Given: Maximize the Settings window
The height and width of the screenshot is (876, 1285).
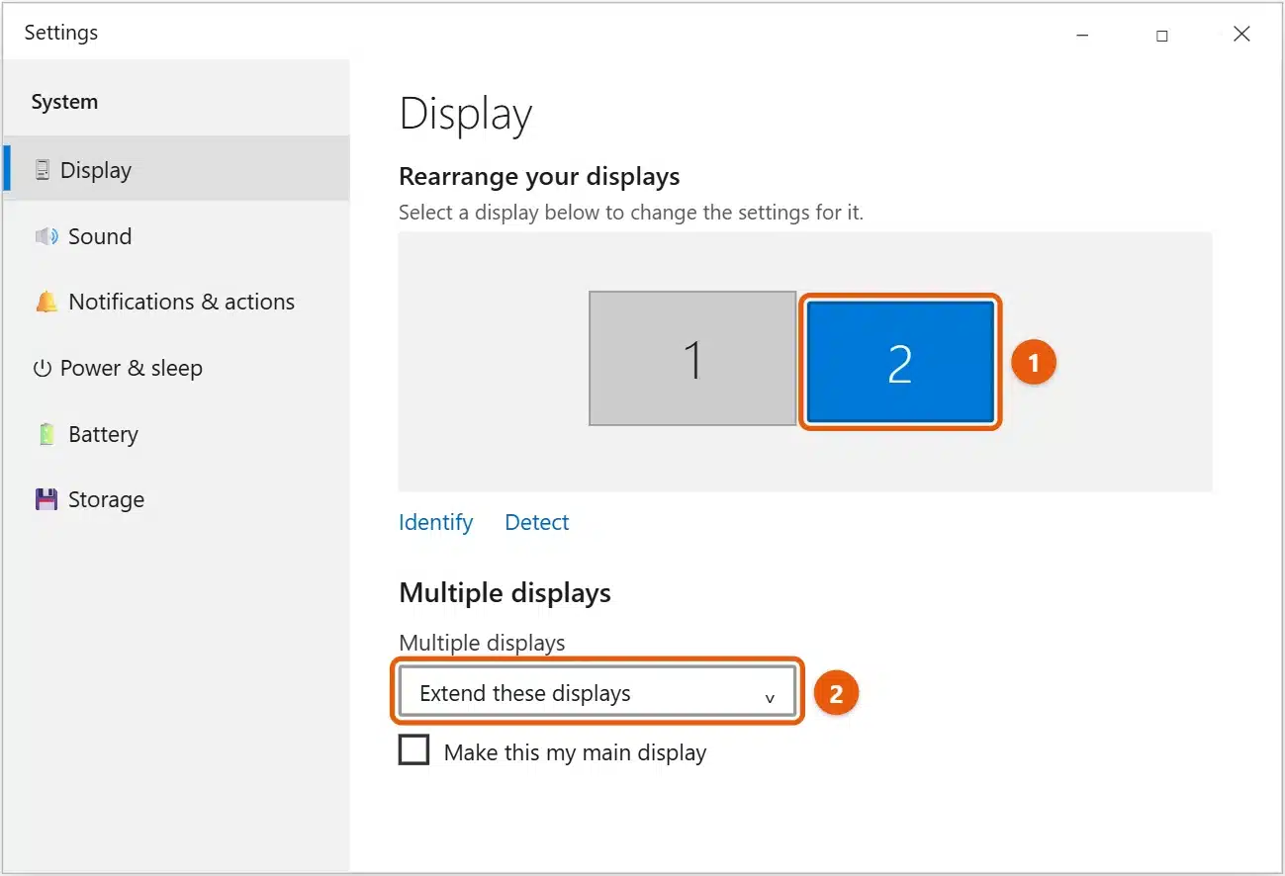Looking at the screenshot, I should click(1162, 35).
